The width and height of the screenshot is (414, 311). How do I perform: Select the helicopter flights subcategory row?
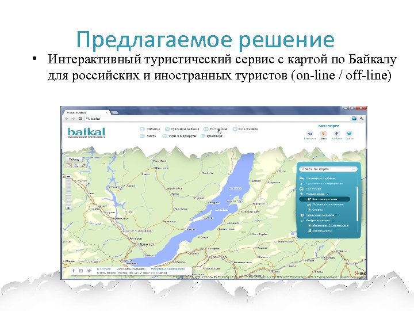click(x=325, y=204)
